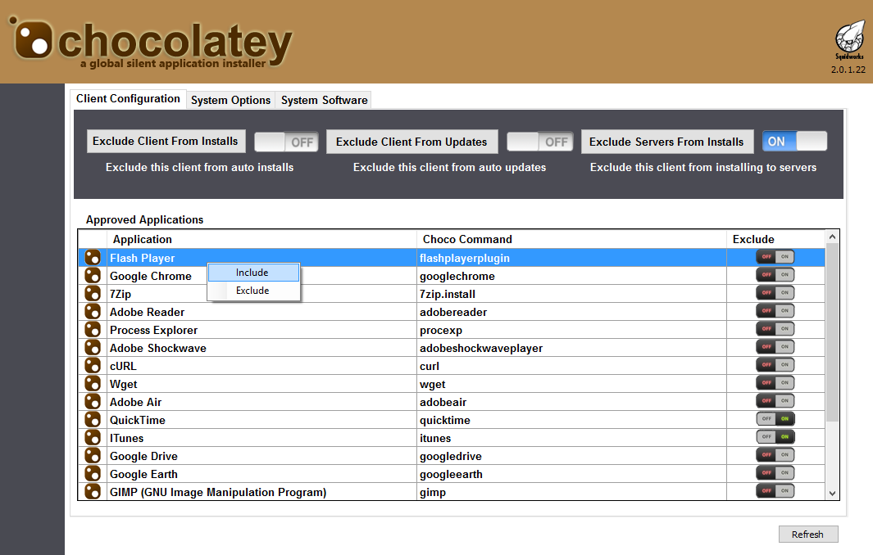Open the System Options tab
The height and width of the screenshot is (555, 873).
pos(230,100)
